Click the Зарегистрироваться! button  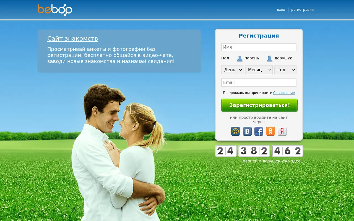tap(259, 105)
